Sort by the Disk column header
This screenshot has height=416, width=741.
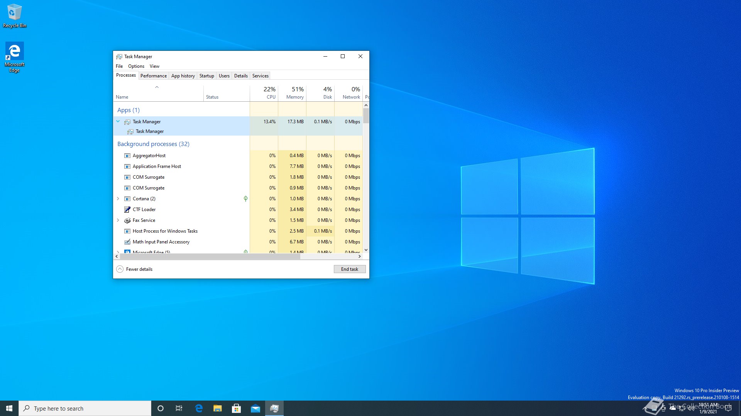click(320, 93)
